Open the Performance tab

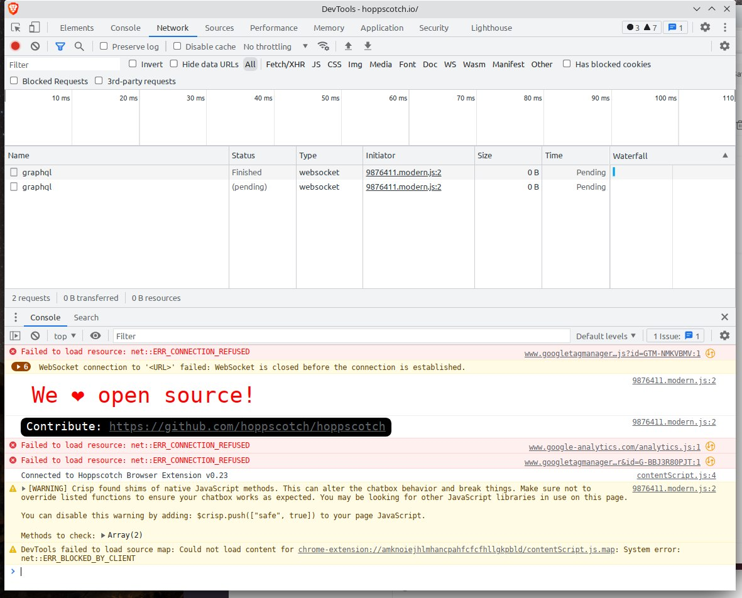[273, 28]
